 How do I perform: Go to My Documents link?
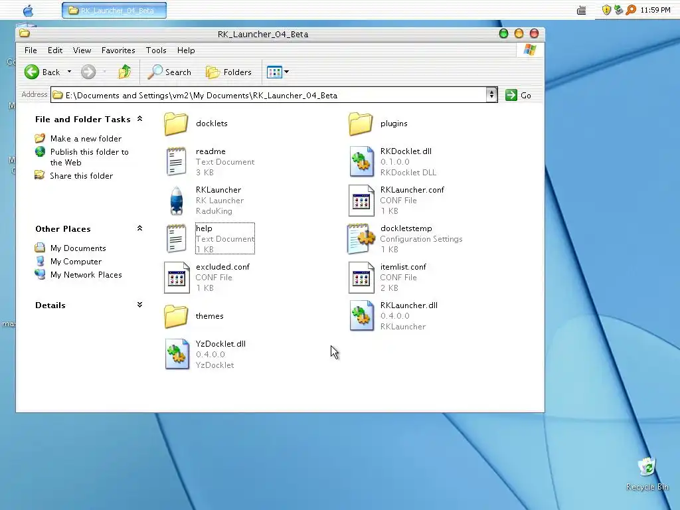pyautogui.click(x=78, y=248)
